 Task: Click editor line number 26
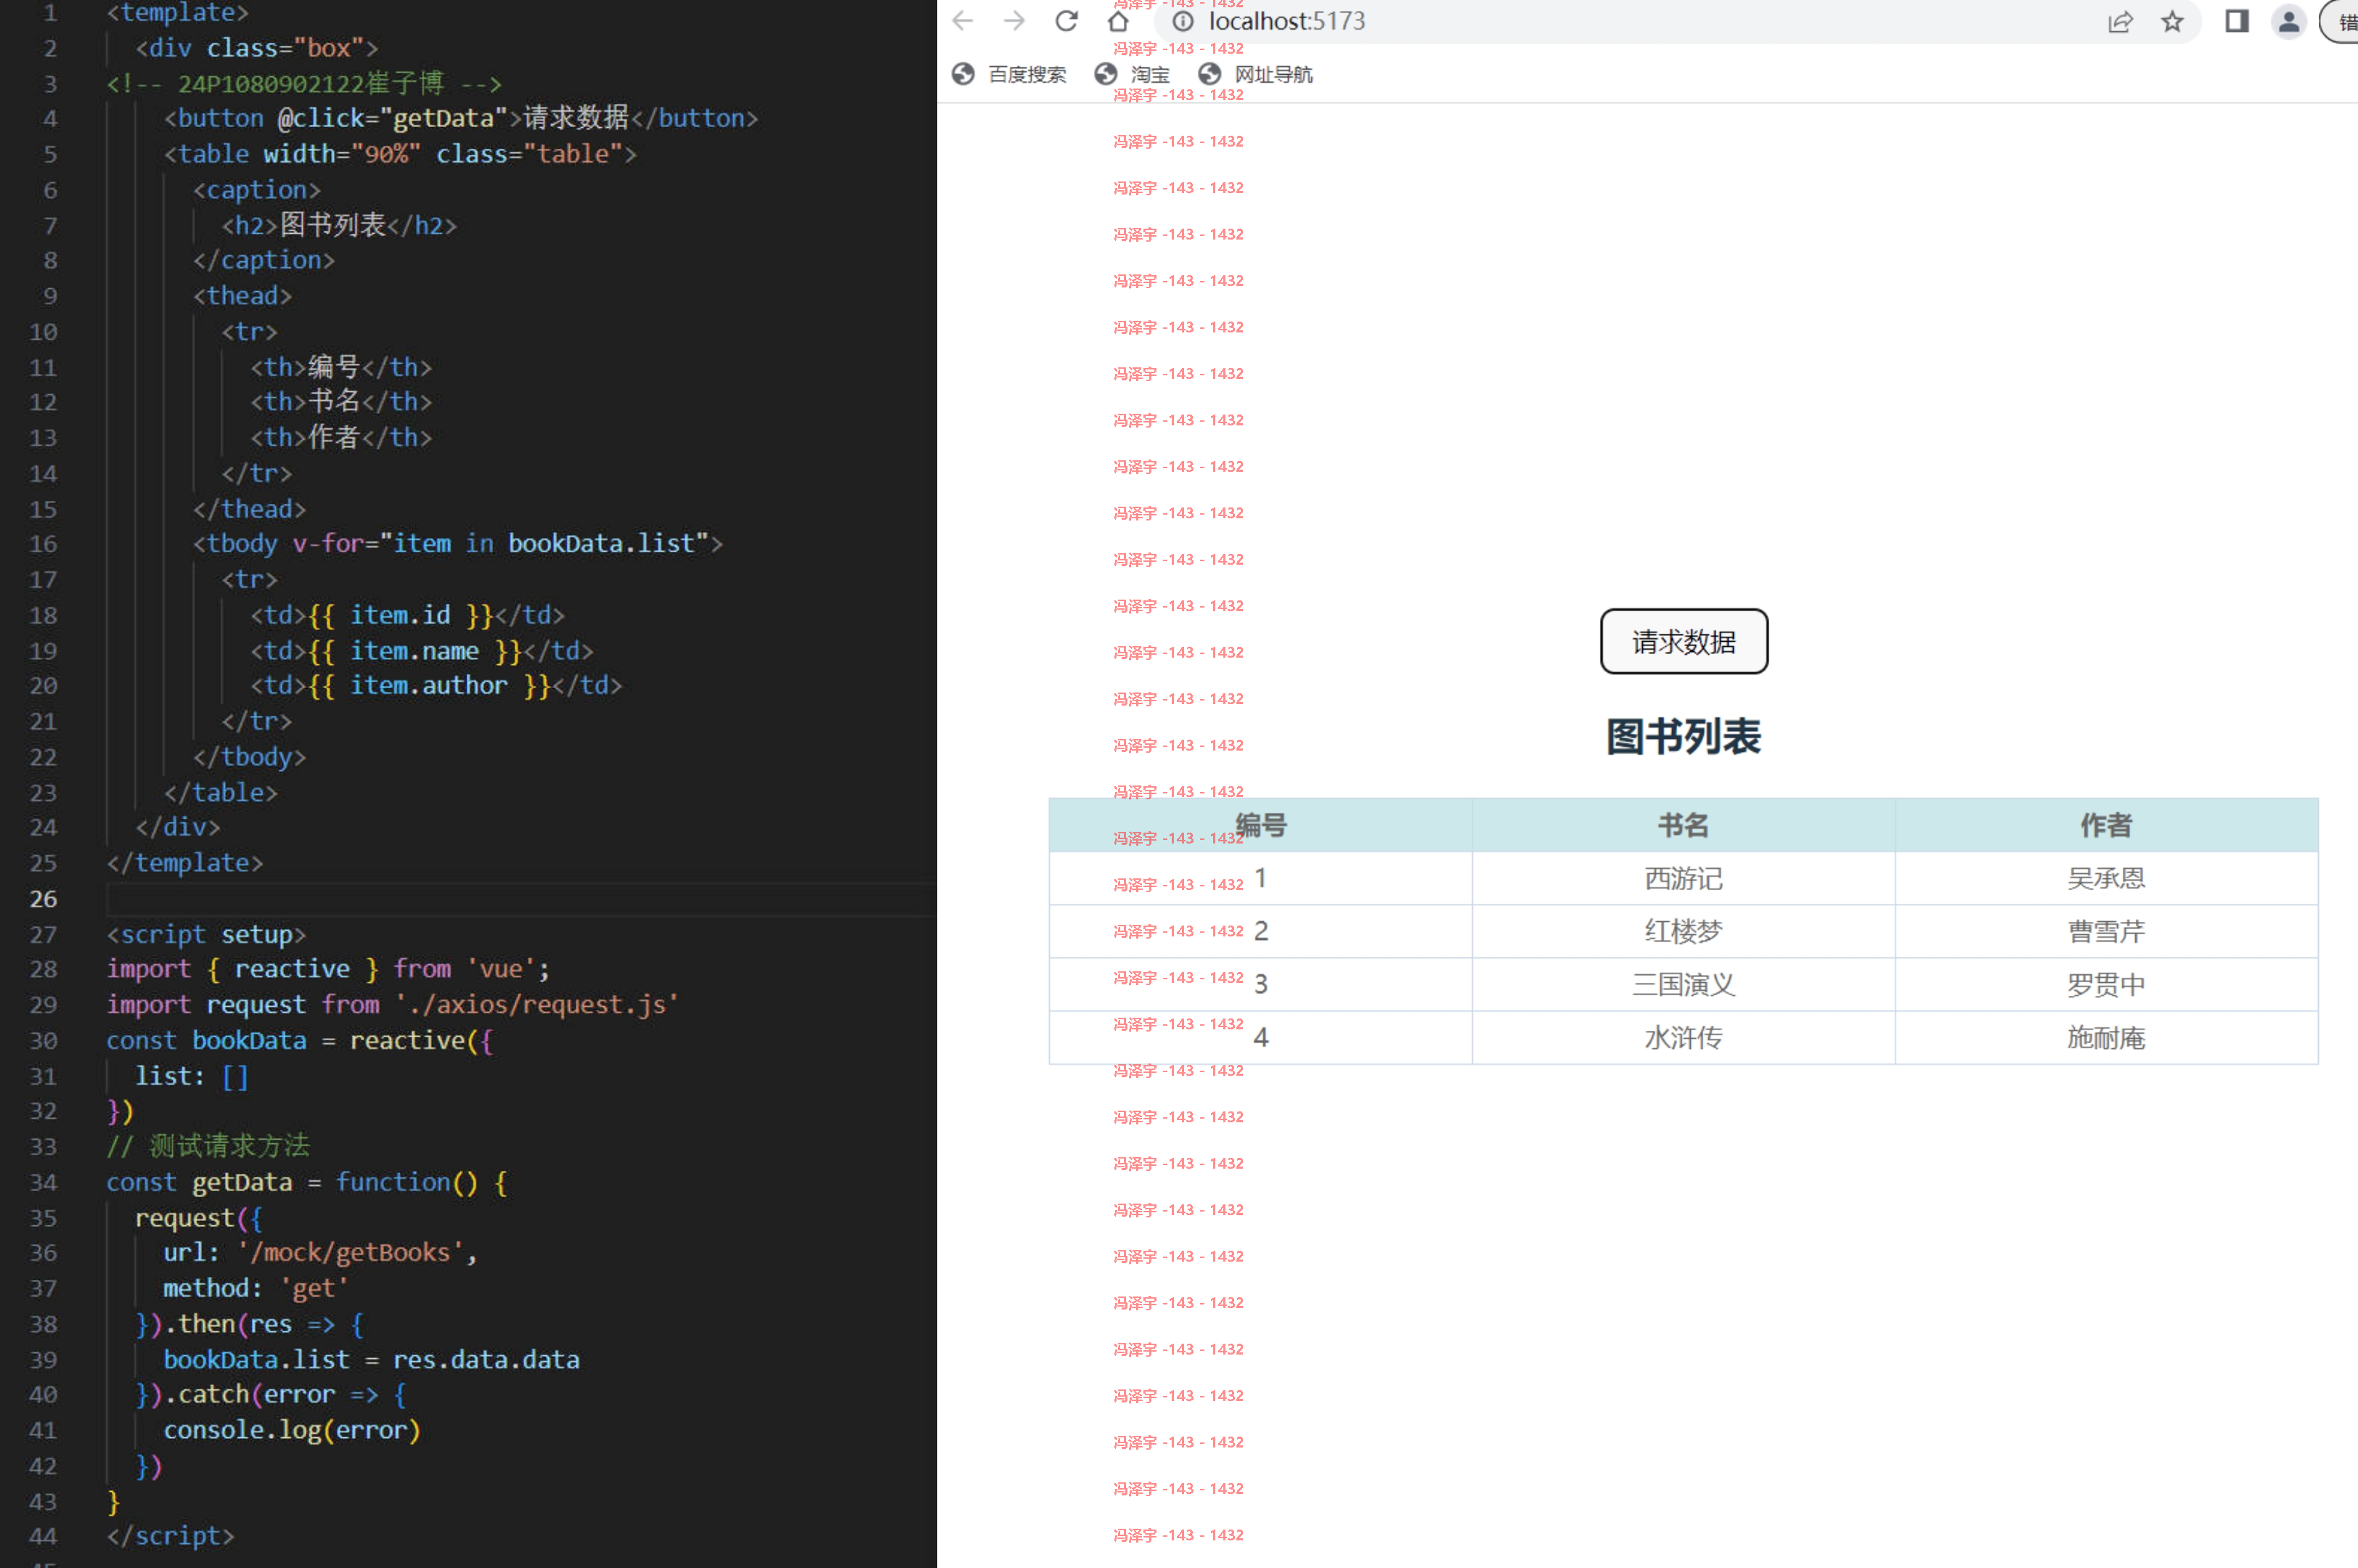(x=43, y=899)
